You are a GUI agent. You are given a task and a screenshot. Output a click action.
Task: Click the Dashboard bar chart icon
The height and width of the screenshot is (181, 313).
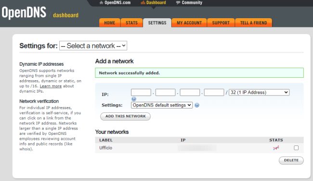143,2
